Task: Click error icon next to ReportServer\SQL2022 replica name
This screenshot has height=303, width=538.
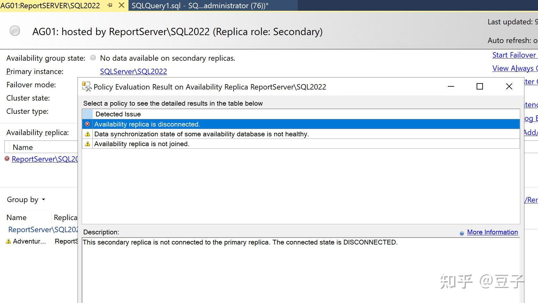Action: [7, 159]
